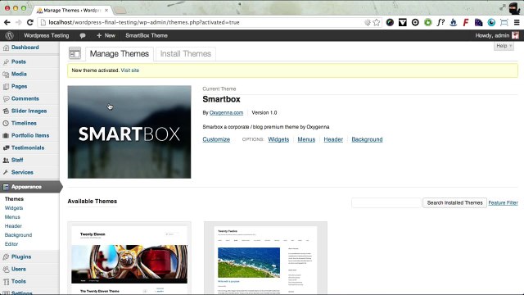Open the Feature Filter link
This screenshot has width=524, height=295.
503,203
